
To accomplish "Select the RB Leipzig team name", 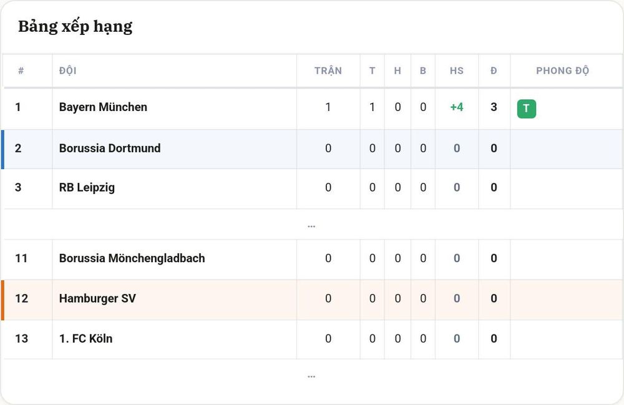I will [x=87, y=187].
